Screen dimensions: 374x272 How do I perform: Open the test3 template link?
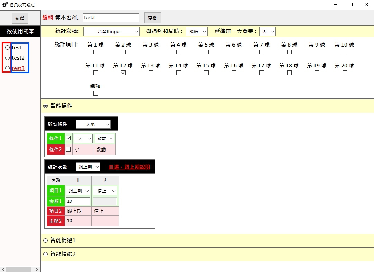18,68
